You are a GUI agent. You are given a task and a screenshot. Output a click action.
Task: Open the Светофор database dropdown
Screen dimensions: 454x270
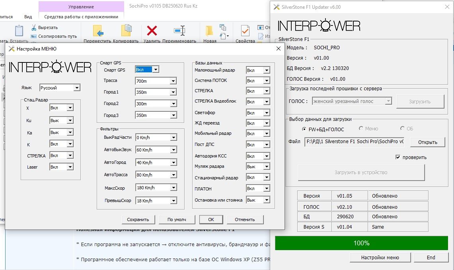267,113
